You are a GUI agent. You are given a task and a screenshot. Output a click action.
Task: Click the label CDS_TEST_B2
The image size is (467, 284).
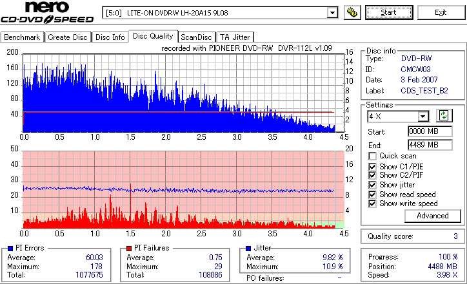424,91
